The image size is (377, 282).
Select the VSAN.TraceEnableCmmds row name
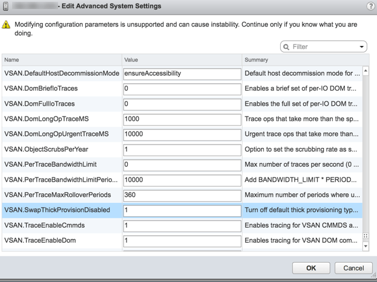45,225
